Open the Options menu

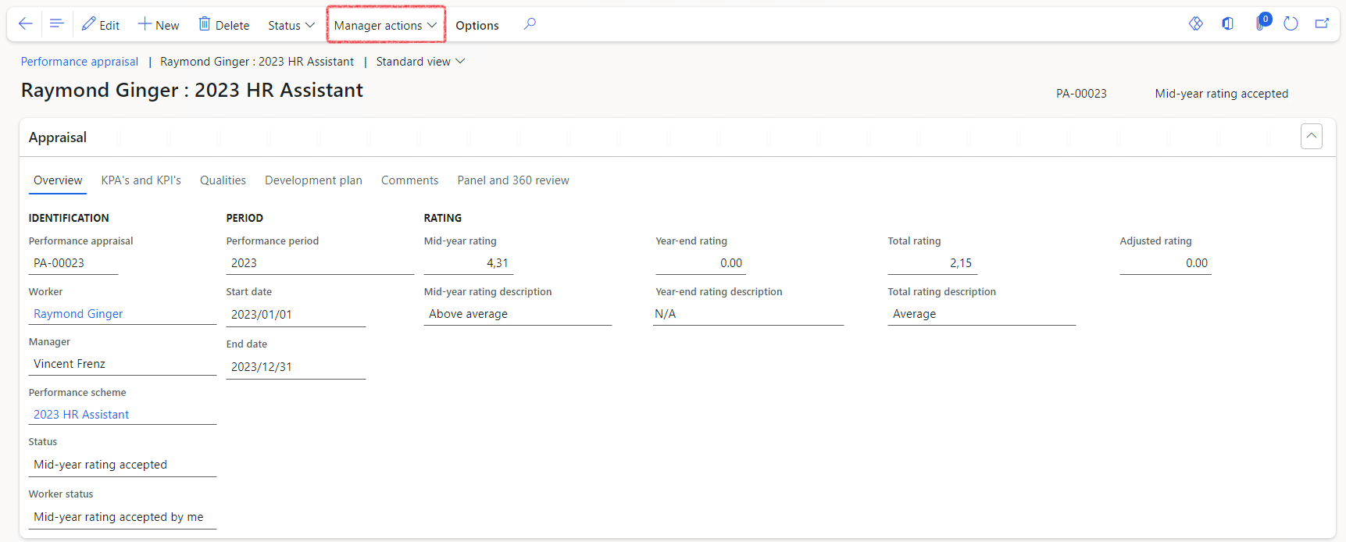coord(477,25)
